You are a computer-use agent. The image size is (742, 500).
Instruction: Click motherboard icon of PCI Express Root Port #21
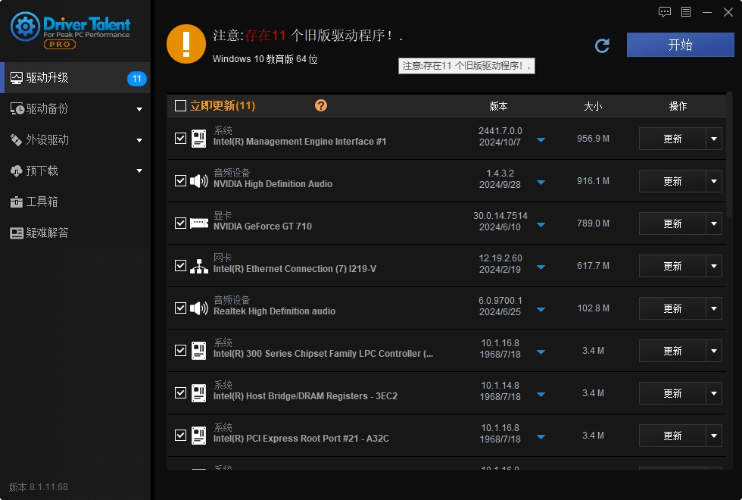198,436
